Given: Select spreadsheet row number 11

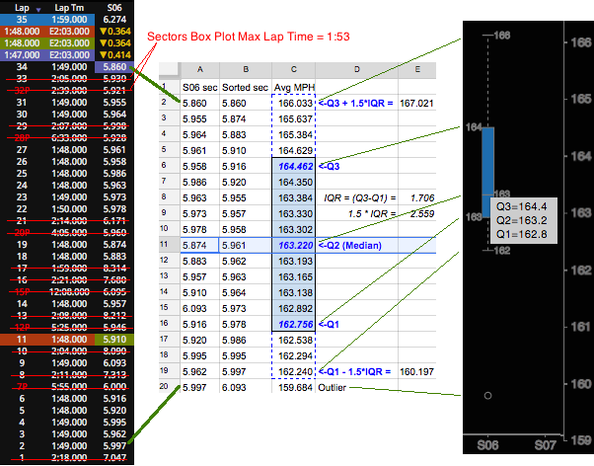Looking at the screenshot, I should pos(166,245).
